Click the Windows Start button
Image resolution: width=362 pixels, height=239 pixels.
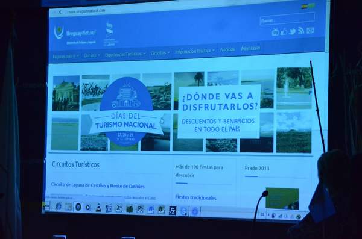46,206
